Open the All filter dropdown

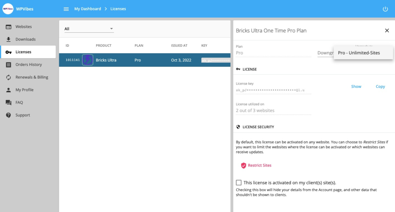(89, 29)
